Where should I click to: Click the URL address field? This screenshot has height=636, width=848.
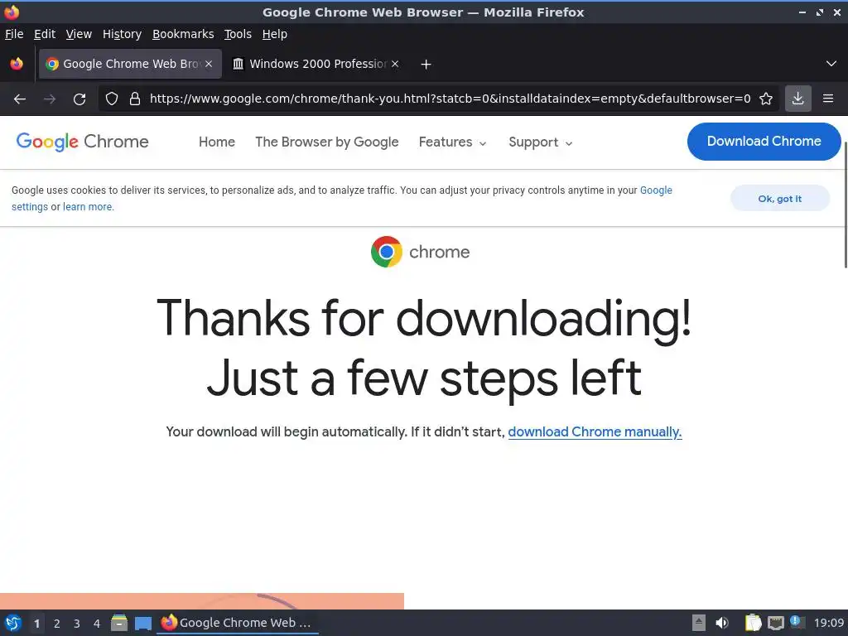point(450,99)
